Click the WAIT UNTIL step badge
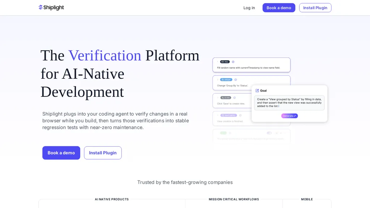The width and height of the screenshot is (370, 208). click(228, 115)
